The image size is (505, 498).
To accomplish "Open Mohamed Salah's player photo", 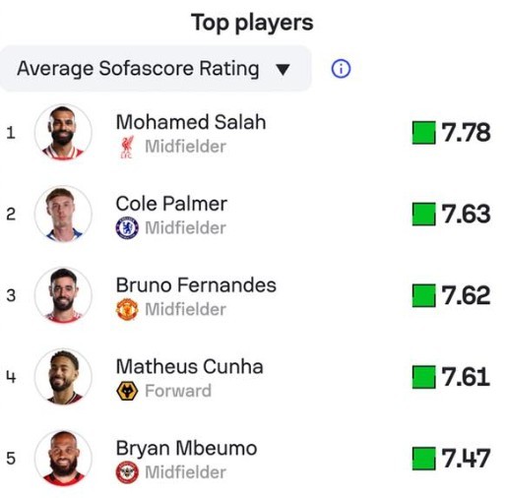I will tap(63, 132).
